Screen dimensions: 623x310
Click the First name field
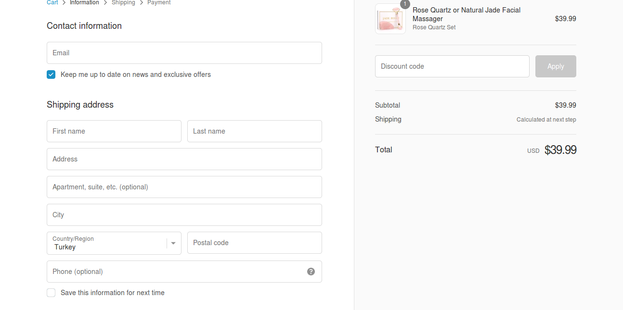tap(114, 131)
